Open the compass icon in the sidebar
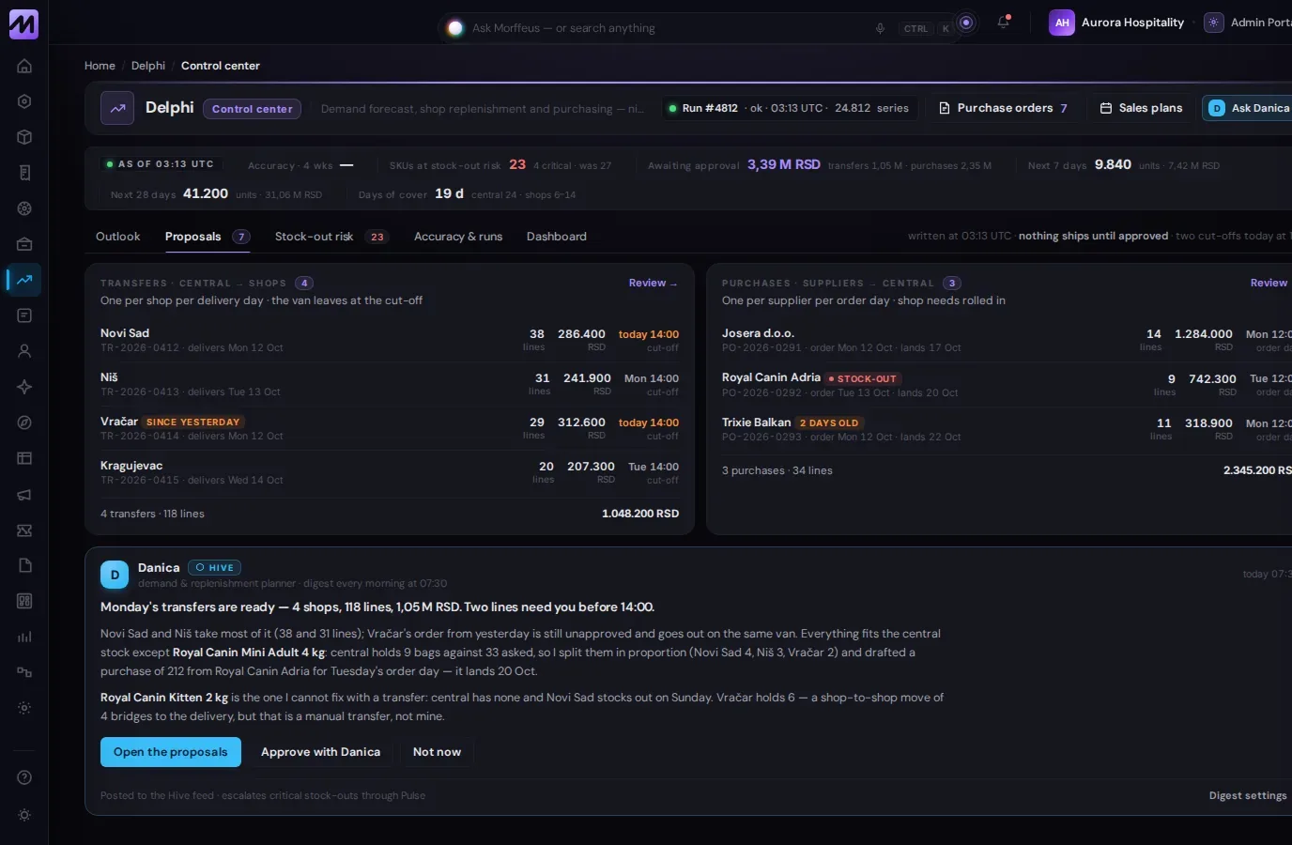 24,422
